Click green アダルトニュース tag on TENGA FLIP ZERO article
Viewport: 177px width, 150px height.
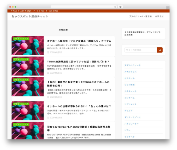(x=21, y=124)
